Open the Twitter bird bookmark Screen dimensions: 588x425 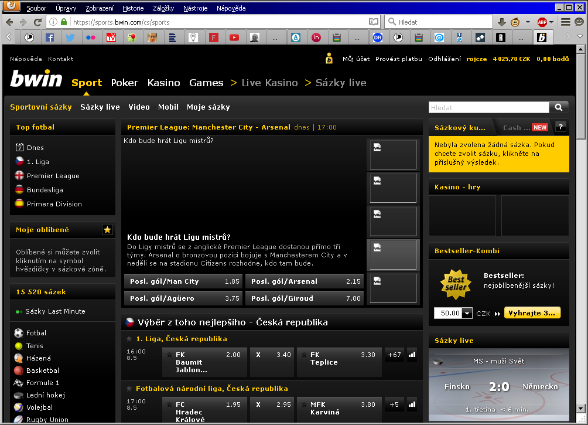tap(70, 37)
